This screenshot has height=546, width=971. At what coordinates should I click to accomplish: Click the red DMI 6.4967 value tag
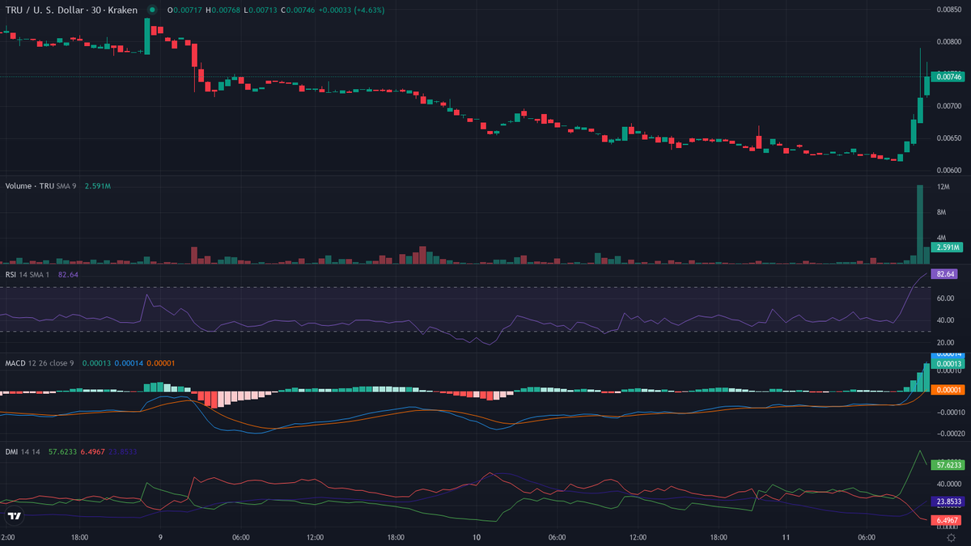[948, 519]
